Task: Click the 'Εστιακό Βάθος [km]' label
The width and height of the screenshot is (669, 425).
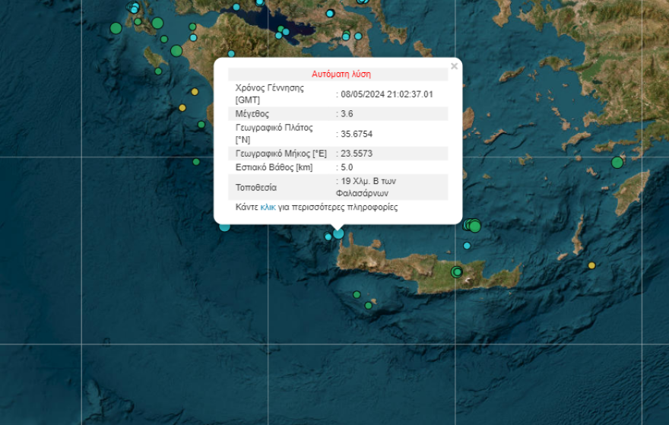Action: pyautogui.click(x=274, y=167)
